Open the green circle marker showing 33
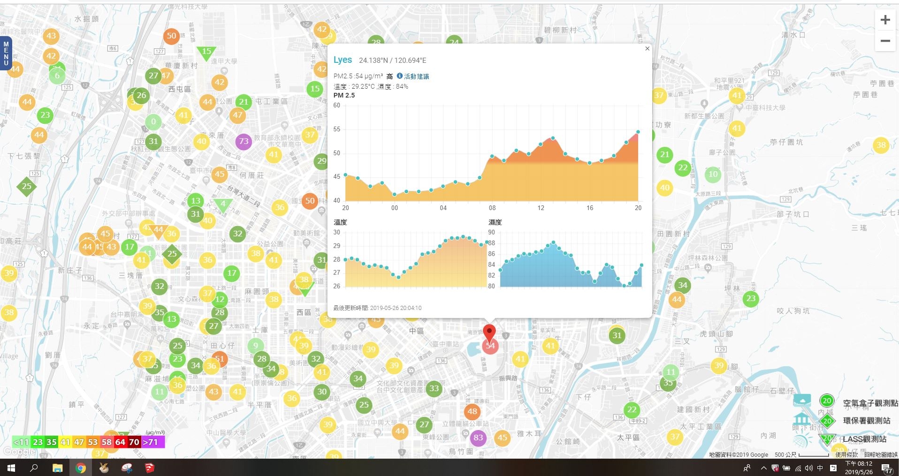Image resolution: width=899 pixels, height=476 pixels. click(x=434, y=388)
